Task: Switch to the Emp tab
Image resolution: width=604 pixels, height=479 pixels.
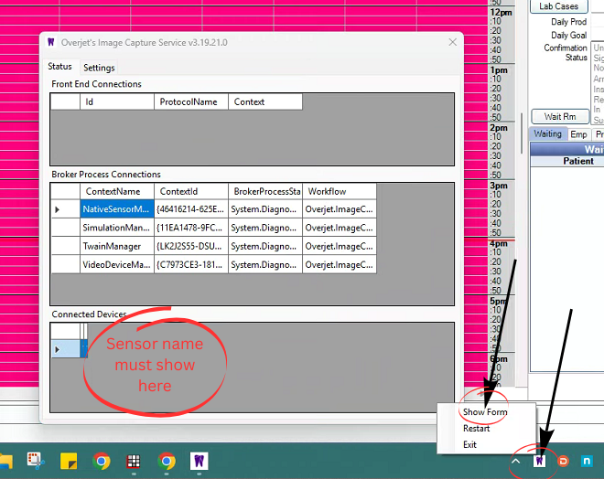Action: [x=578, y=134]
